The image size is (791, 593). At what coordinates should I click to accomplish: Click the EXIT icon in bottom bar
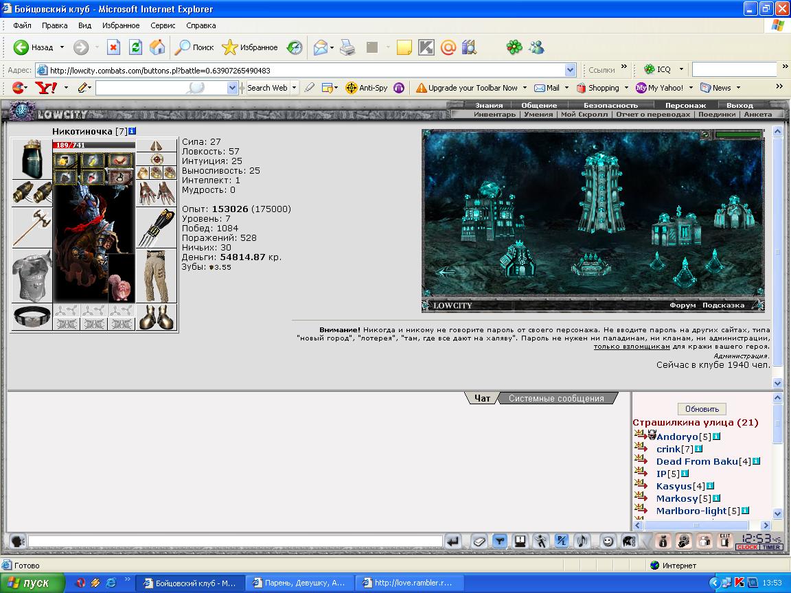tap(725, 541)
